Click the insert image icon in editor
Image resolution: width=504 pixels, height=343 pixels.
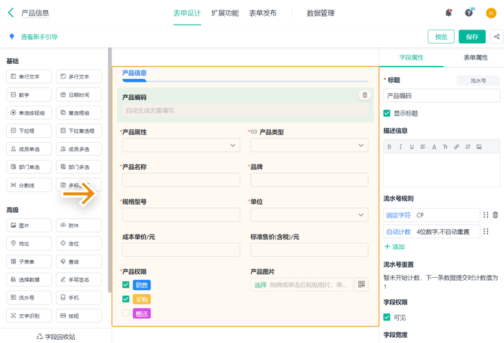click(479, 147)
